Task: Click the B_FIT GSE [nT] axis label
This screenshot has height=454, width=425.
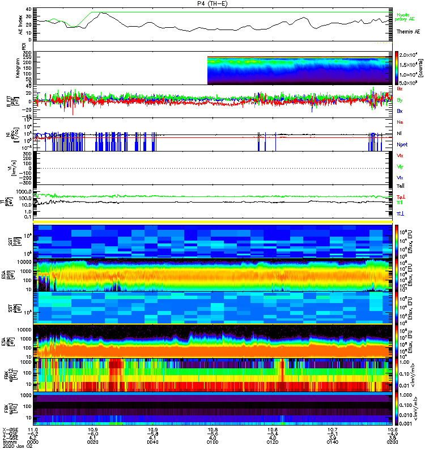Action: point(12,102)
